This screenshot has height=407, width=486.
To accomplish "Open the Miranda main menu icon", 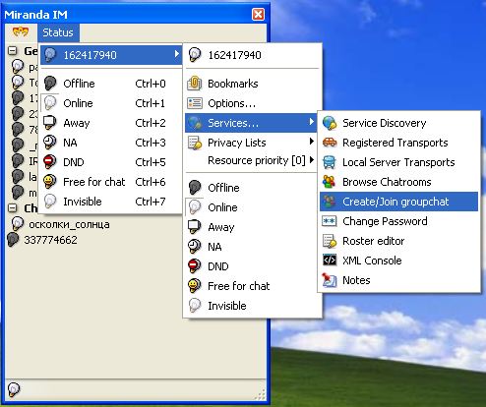I will pos(21,32).
